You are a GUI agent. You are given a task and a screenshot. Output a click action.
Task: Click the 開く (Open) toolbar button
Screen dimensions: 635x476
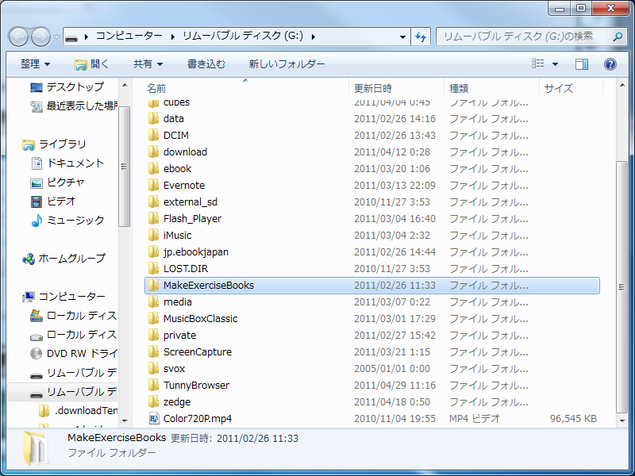click(92, 64)
